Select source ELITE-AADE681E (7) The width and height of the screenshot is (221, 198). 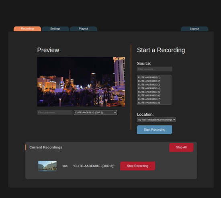click(154, 99)
